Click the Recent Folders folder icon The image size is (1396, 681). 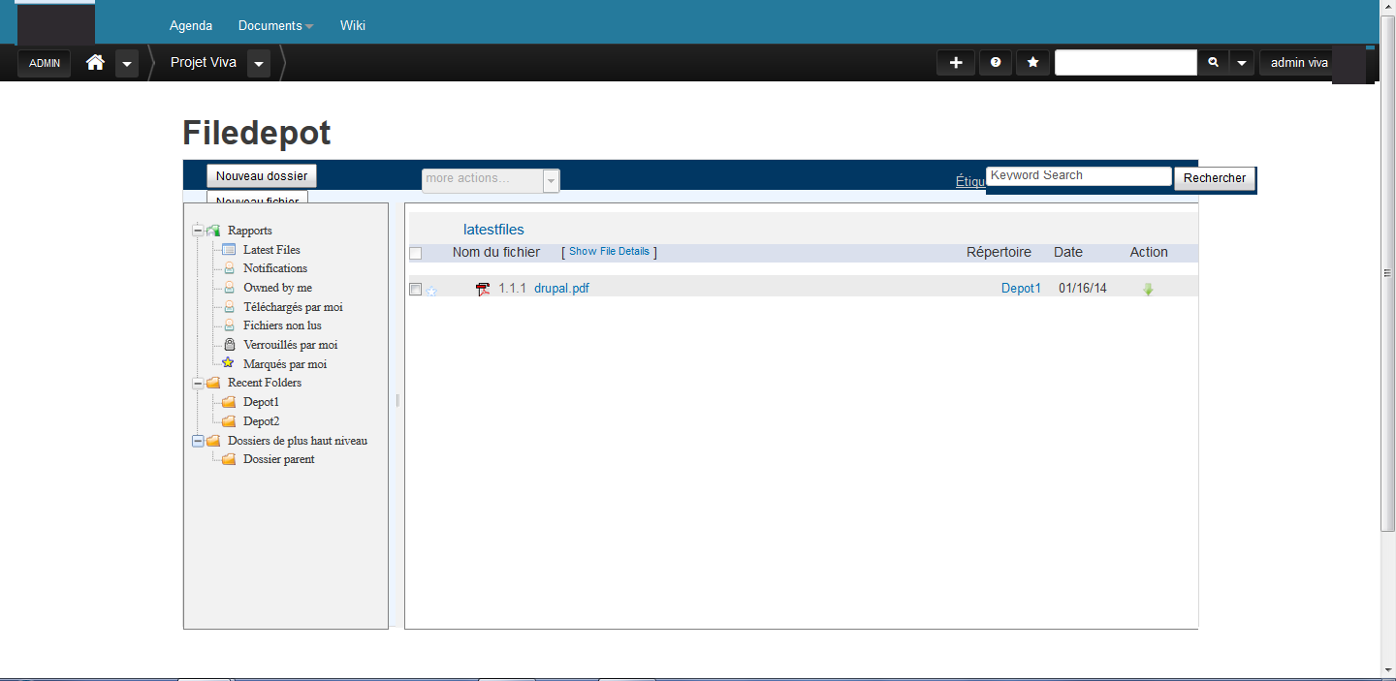(x=213, y=383)
